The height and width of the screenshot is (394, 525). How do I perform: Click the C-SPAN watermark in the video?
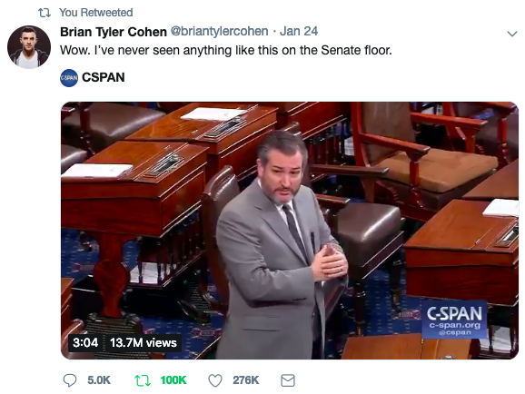(x=454, y=320)
